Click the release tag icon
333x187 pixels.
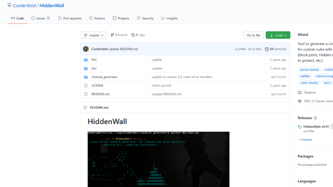click(x=300, y=127)
